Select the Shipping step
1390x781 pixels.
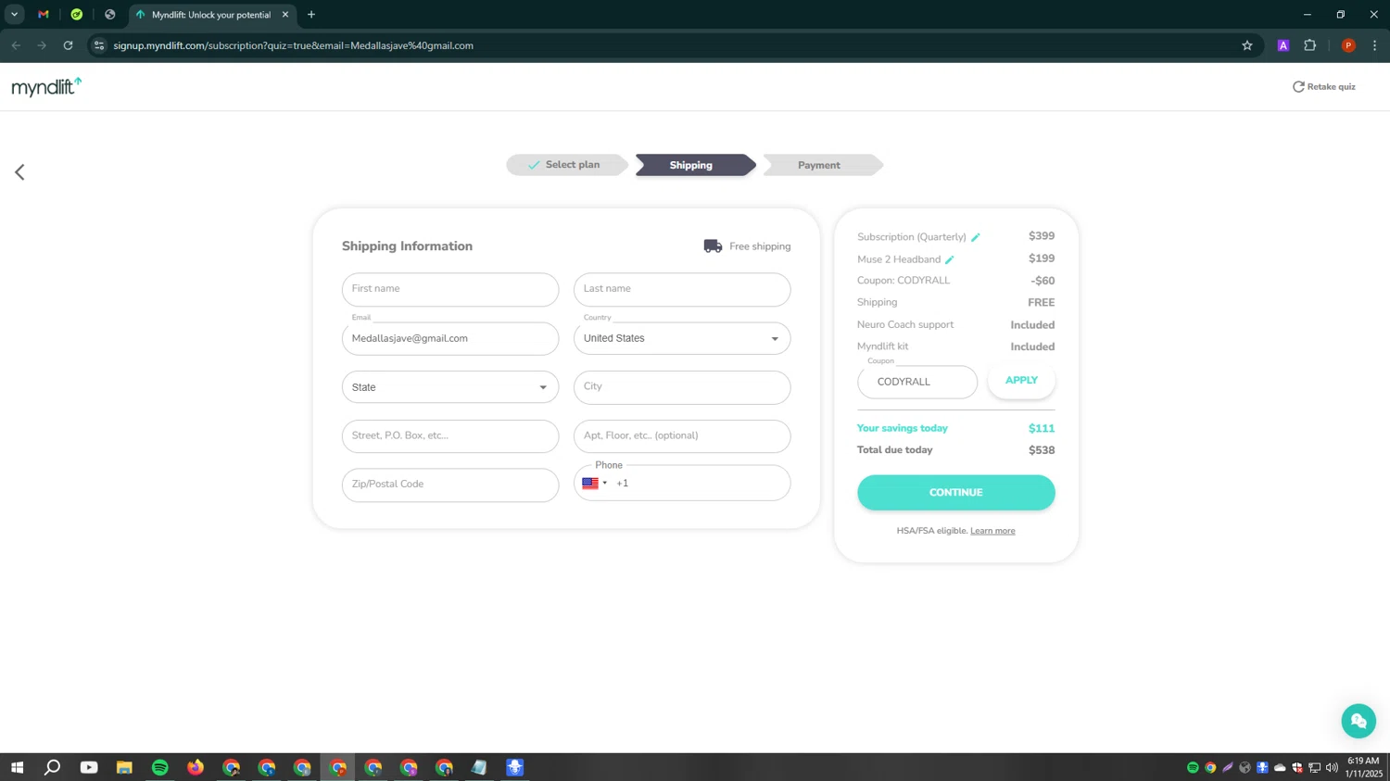(x=694, y=165)
